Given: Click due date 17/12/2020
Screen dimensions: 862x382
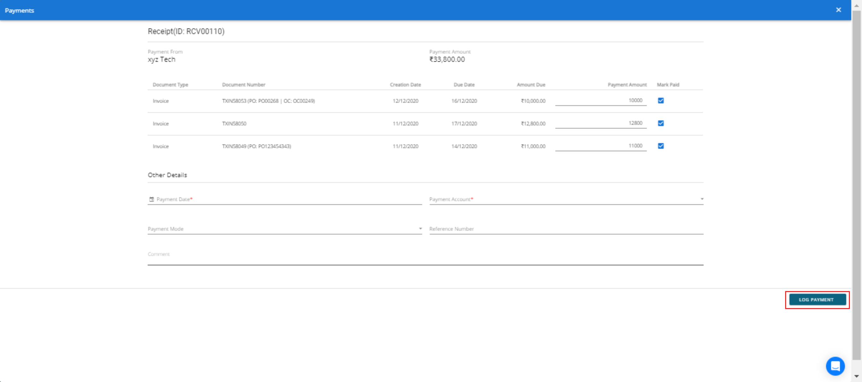Looking at the screenshot, I should (464, 124).
